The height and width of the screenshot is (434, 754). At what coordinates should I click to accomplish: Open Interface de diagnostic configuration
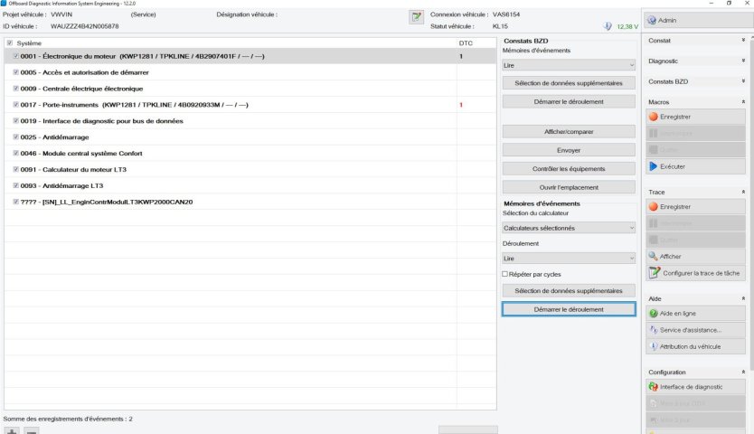(x=695, y=387)
